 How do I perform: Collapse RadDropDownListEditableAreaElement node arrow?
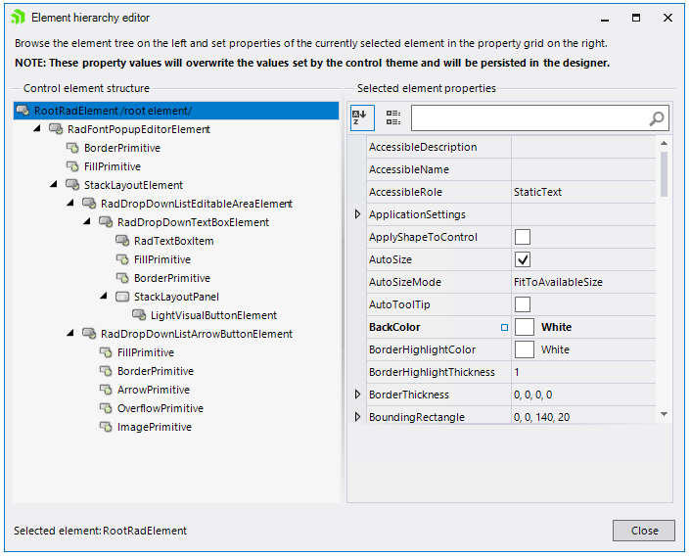tap(70, 203)
